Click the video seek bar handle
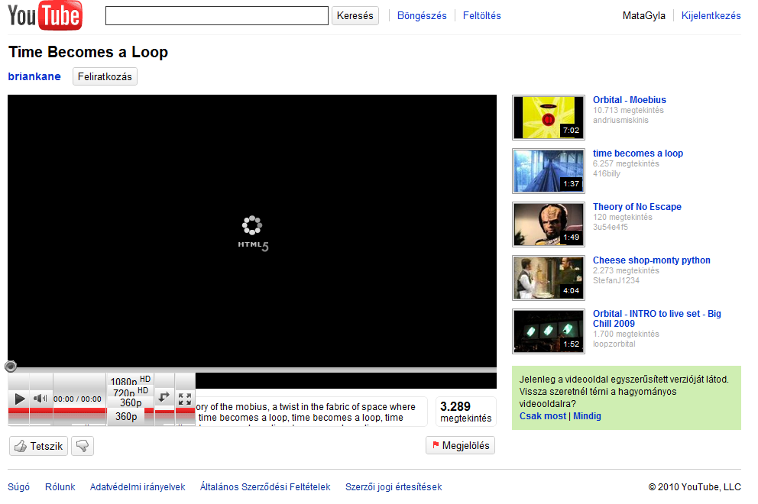Viewport: 758px width, 504px height. [x=11, y=367]
